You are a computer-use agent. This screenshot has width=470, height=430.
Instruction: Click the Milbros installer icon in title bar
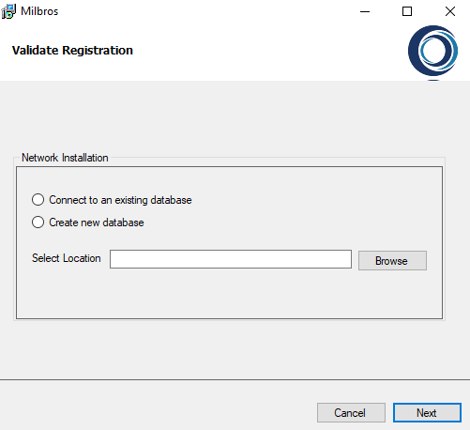(8, 11)
